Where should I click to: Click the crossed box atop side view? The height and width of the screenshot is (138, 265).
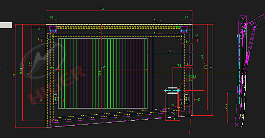tap(243, 19)
